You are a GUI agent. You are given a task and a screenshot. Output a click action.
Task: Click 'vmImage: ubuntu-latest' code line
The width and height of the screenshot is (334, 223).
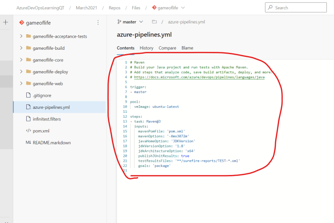coord(157,107)
